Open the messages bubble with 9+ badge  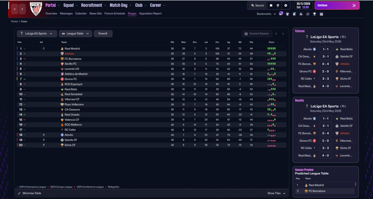281,14
